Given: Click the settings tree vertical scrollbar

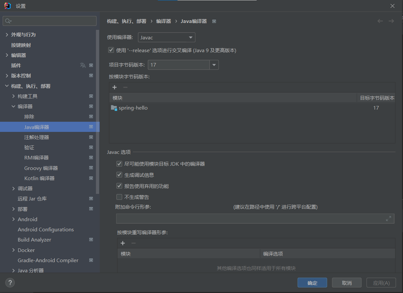Looking at the screenshot, I should click(97, 112).
